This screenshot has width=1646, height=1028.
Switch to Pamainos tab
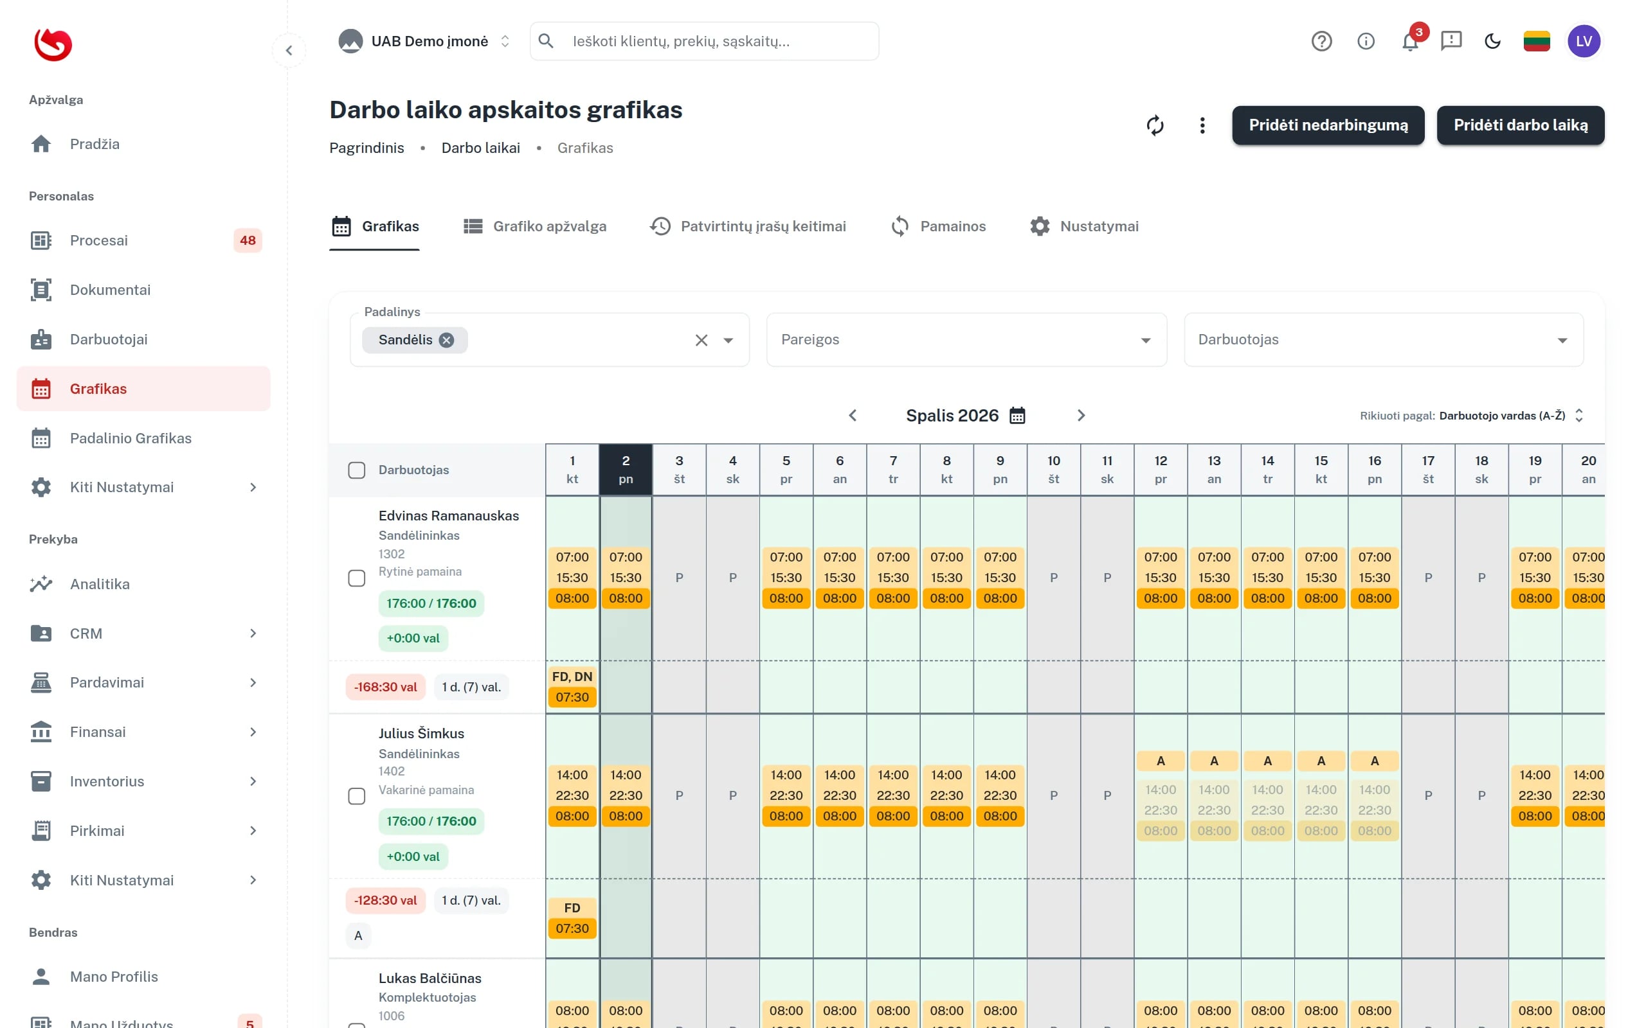pos(938,226)
